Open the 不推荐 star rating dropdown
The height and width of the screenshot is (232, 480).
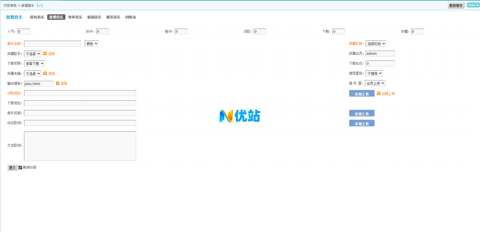(x=374, y=73)
